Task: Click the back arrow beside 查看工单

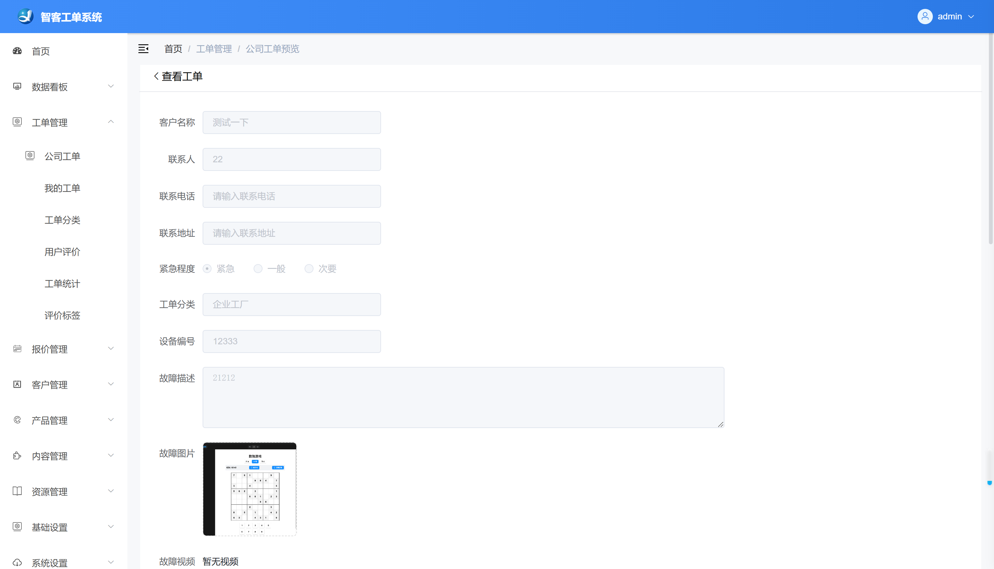Action: pos(156,76)
